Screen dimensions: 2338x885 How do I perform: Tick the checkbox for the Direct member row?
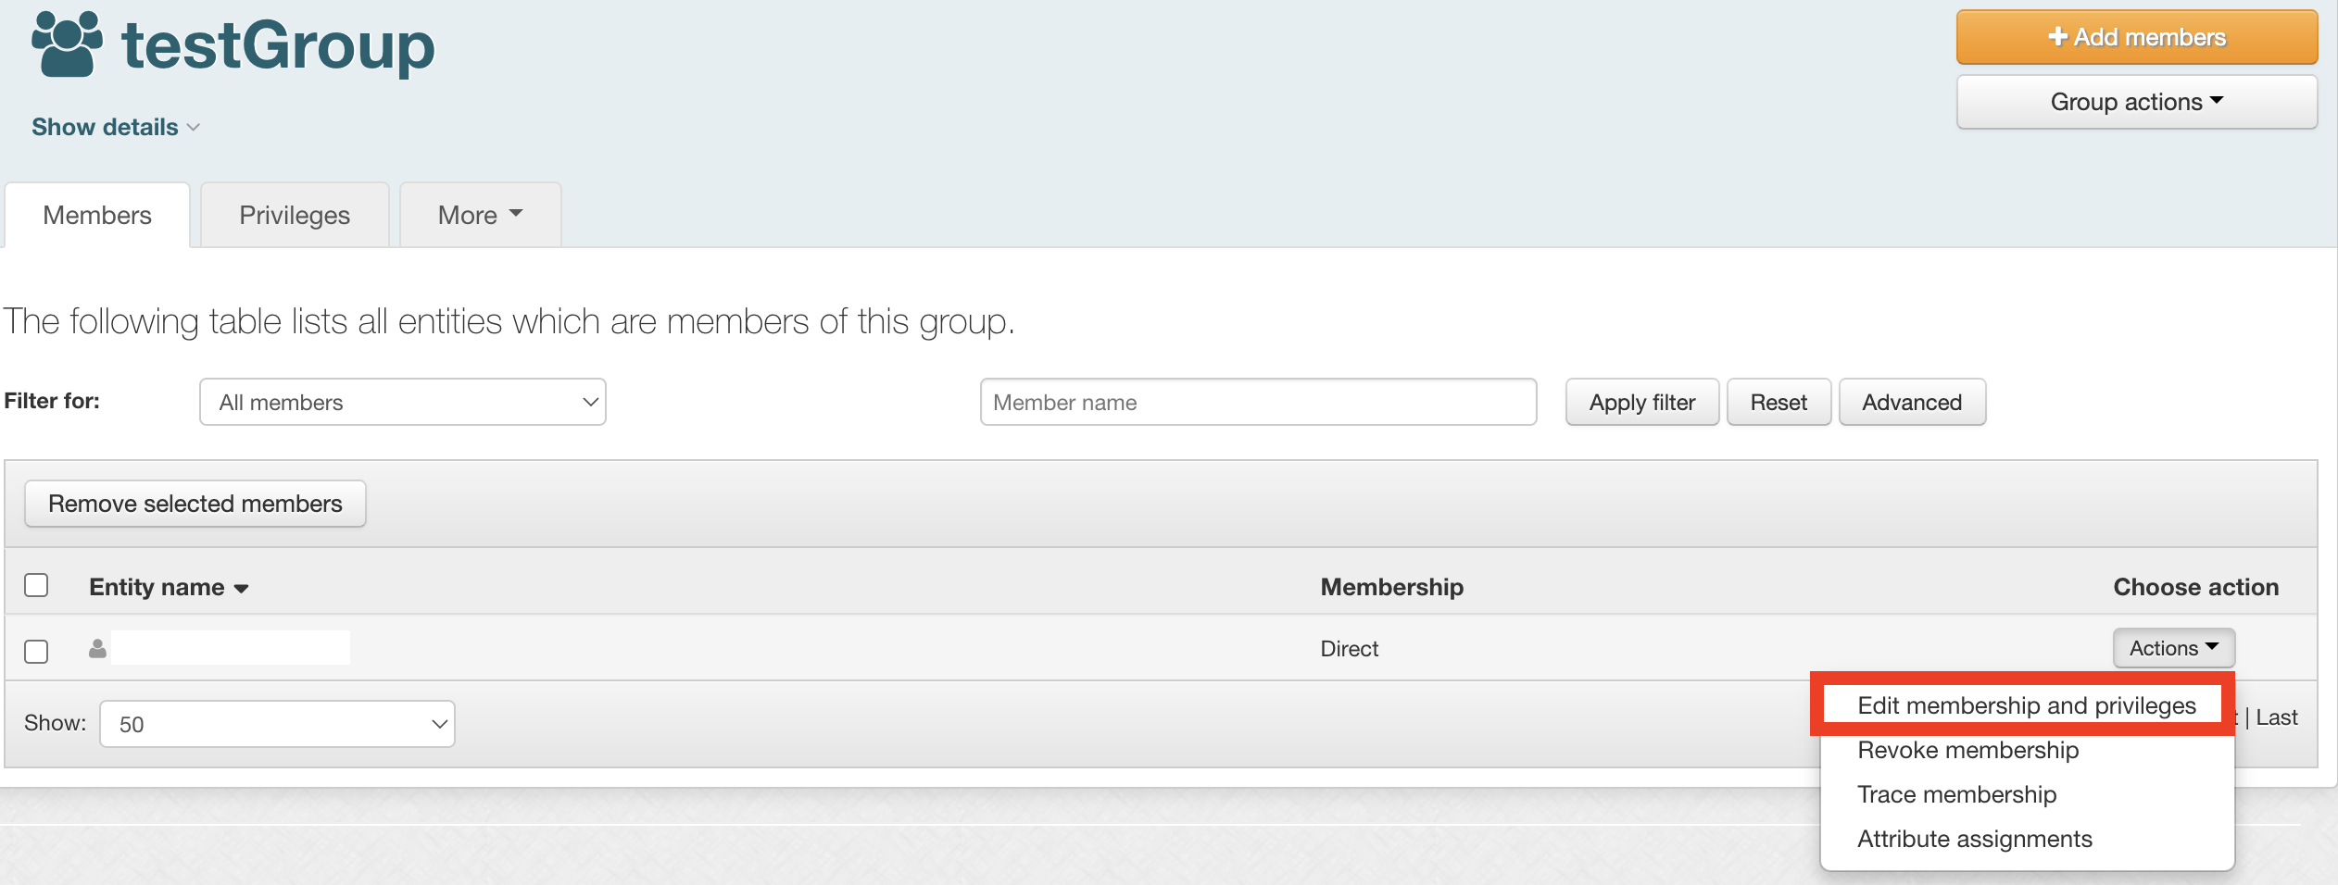[x=36, y=651]
